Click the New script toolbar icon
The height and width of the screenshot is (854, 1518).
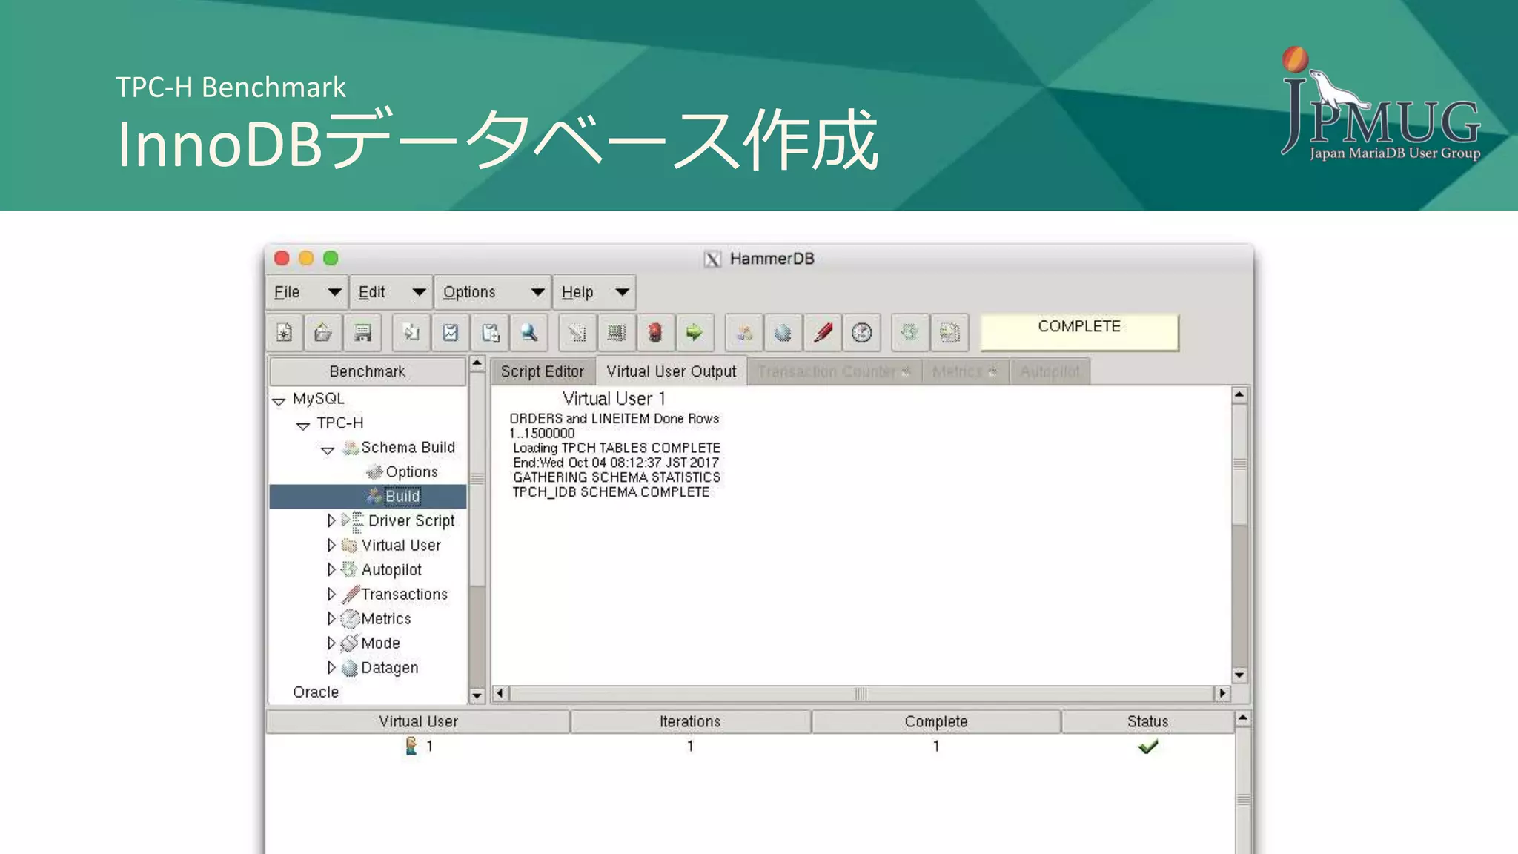click(285, 333)
